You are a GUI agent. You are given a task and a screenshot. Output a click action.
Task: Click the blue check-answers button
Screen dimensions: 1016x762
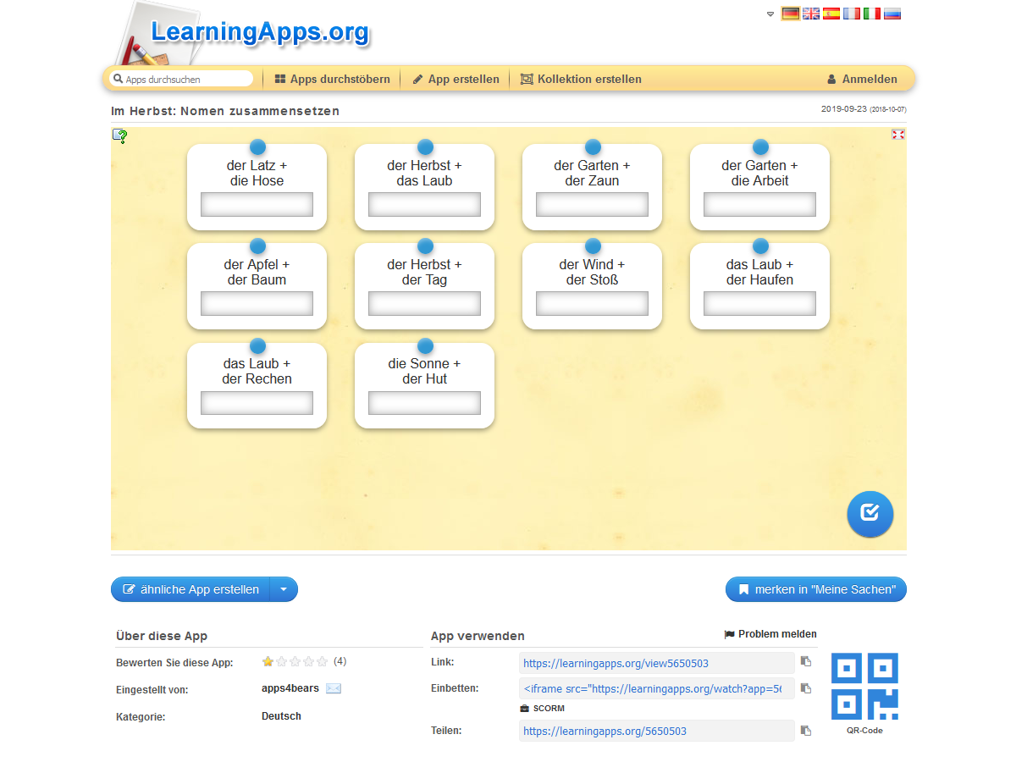pos(870,514)
